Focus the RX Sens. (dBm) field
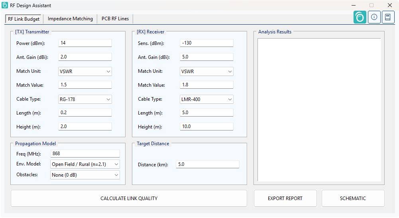Image resolution: width=399 pixels, height=218 pixels. pos(206,43)
